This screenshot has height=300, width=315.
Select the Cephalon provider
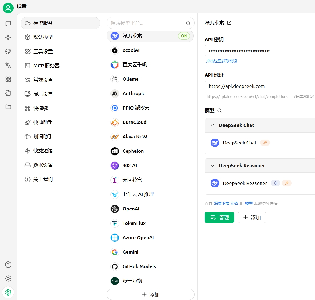pyautogui.click(x=150, y=151)
